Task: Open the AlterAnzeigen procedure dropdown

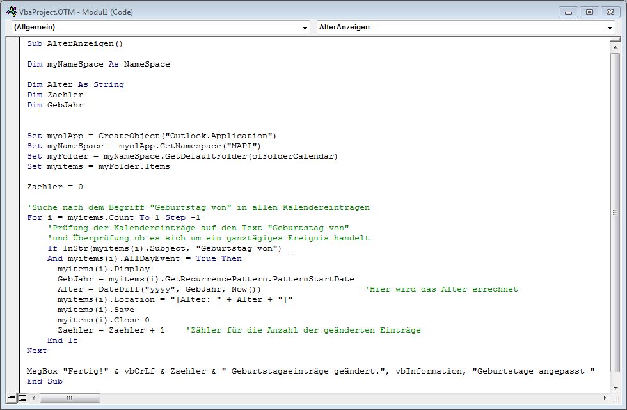Action: pyautogui.click(x=466, y=27)
